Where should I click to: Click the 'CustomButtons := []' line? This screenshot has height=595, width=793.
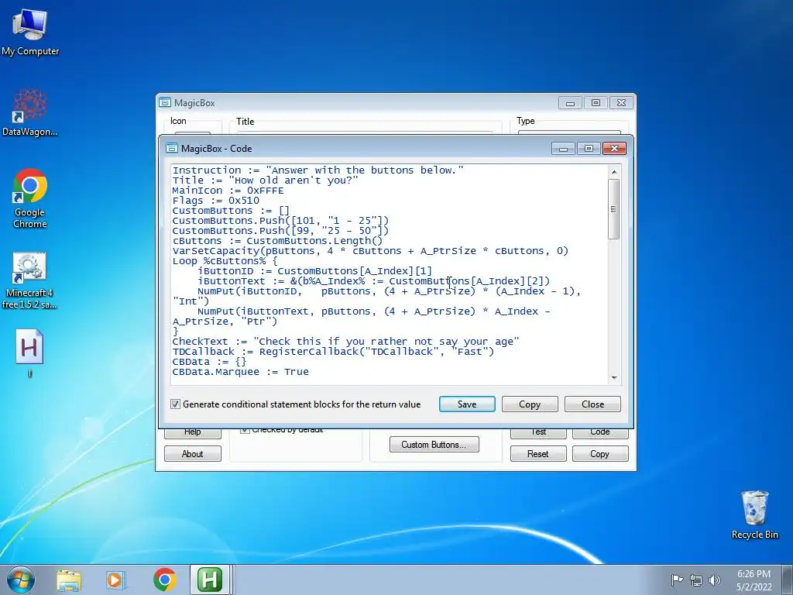231,211
